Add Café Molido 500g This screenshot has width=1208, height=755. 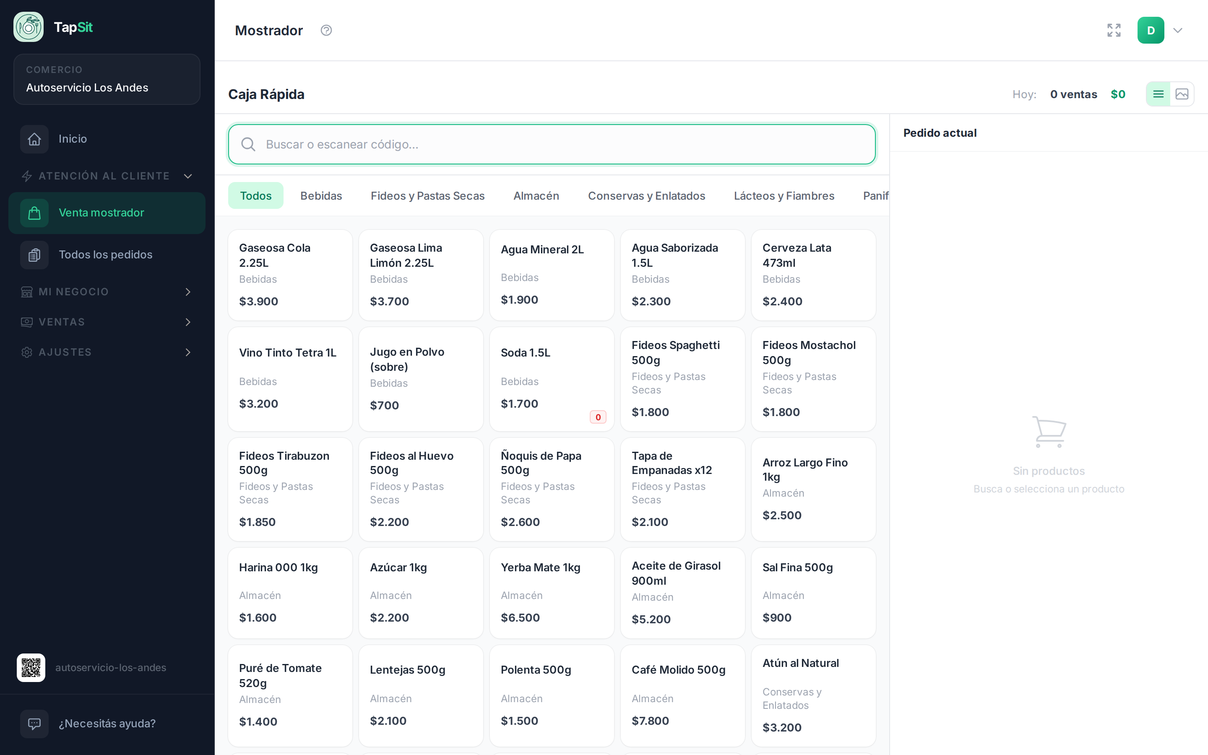[682, 696]
